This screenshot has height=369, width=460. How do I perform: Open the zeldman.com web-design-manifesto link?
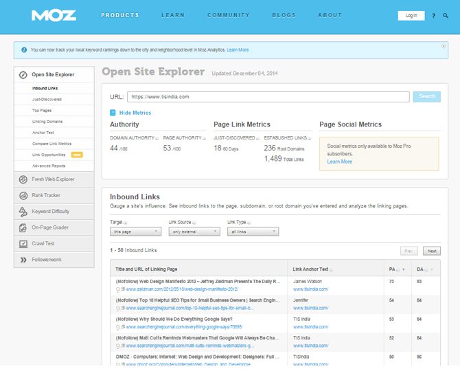click(182, 289)
